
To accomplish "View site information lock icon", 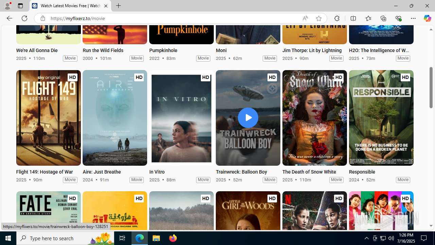I will (42, 18).
